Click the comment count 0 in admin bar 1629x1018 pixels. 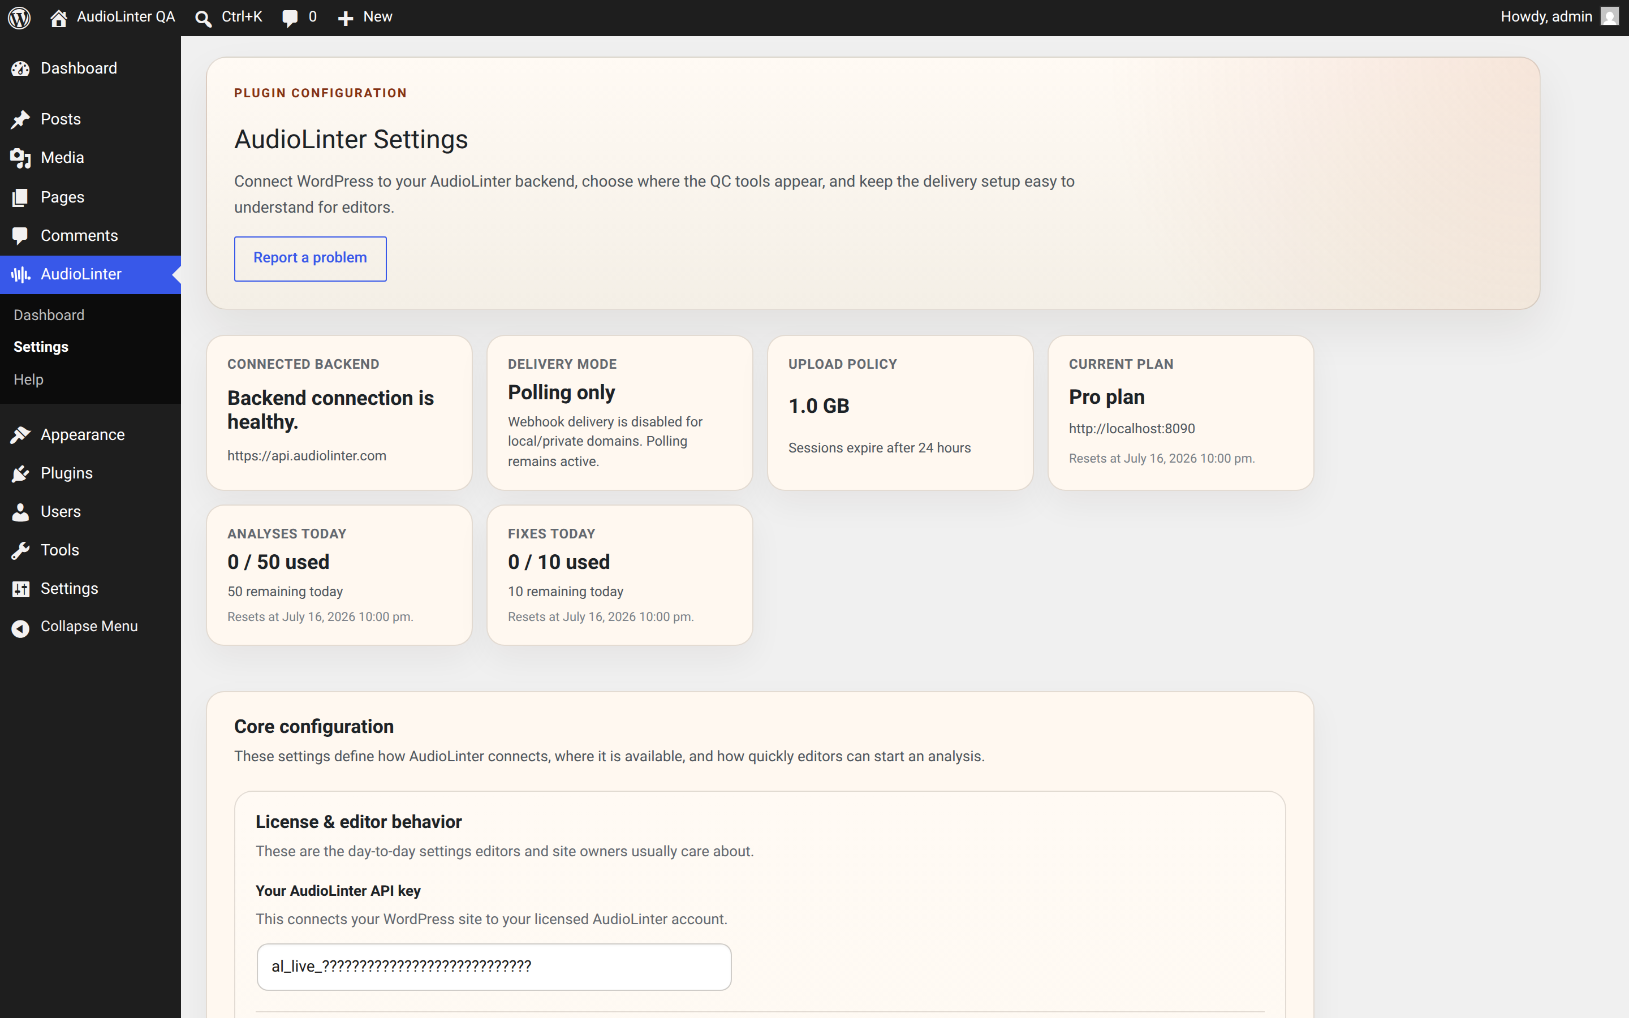[x=312, y=17]
